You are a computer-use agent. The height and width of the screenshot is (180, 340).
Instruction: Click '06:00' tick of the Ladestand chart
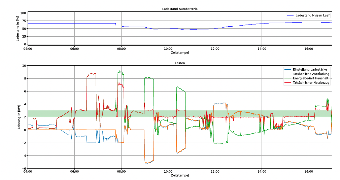coord(75,49)
